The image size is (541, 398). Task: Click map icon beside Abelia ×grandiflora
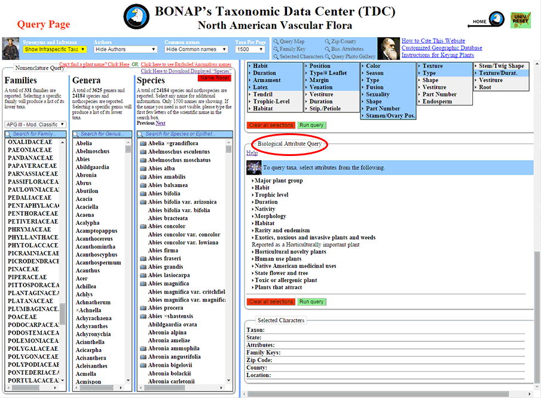coord(143,143)
